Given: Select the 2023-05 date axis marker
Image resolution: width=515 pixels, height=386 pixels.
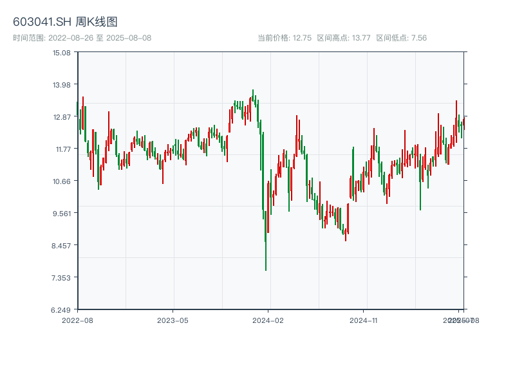Looking at the screenshot, I should coord(173,320).
